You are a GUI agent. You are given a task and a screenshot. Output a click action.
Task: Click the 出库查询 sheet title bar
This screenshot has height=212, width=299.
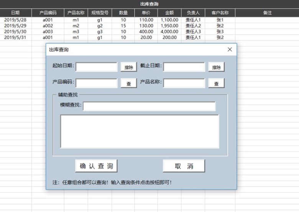click(x=149, y=4)
